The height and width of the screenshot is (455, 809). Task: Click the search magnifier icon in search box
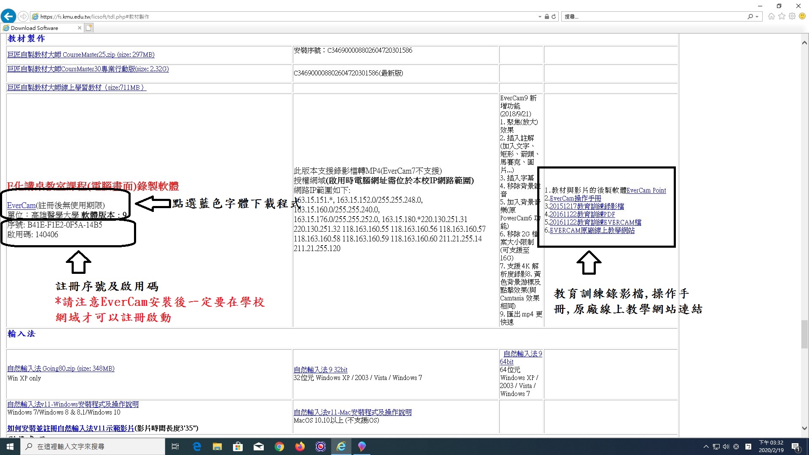[x=750, y=16]
